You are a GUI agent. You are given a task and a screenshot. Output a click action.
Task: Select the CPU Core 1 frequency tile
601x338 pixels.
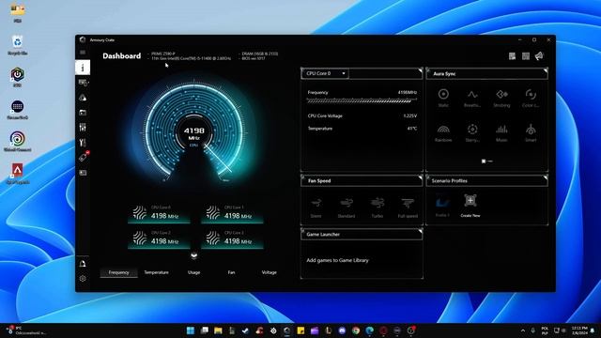[232, 213]
